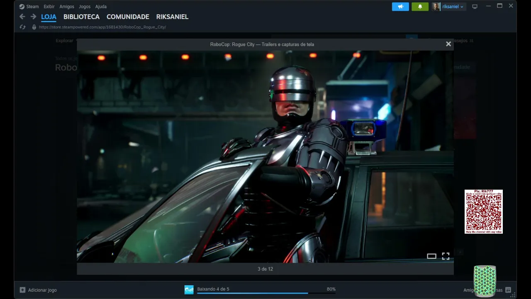The image size is (531, 299).
Task: Click the download progress bar
Action: point(266,293)
